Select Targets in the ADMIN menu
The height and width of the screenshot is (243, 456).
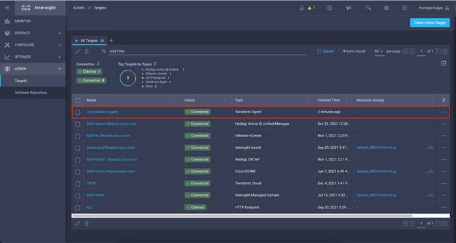(33, 81)
